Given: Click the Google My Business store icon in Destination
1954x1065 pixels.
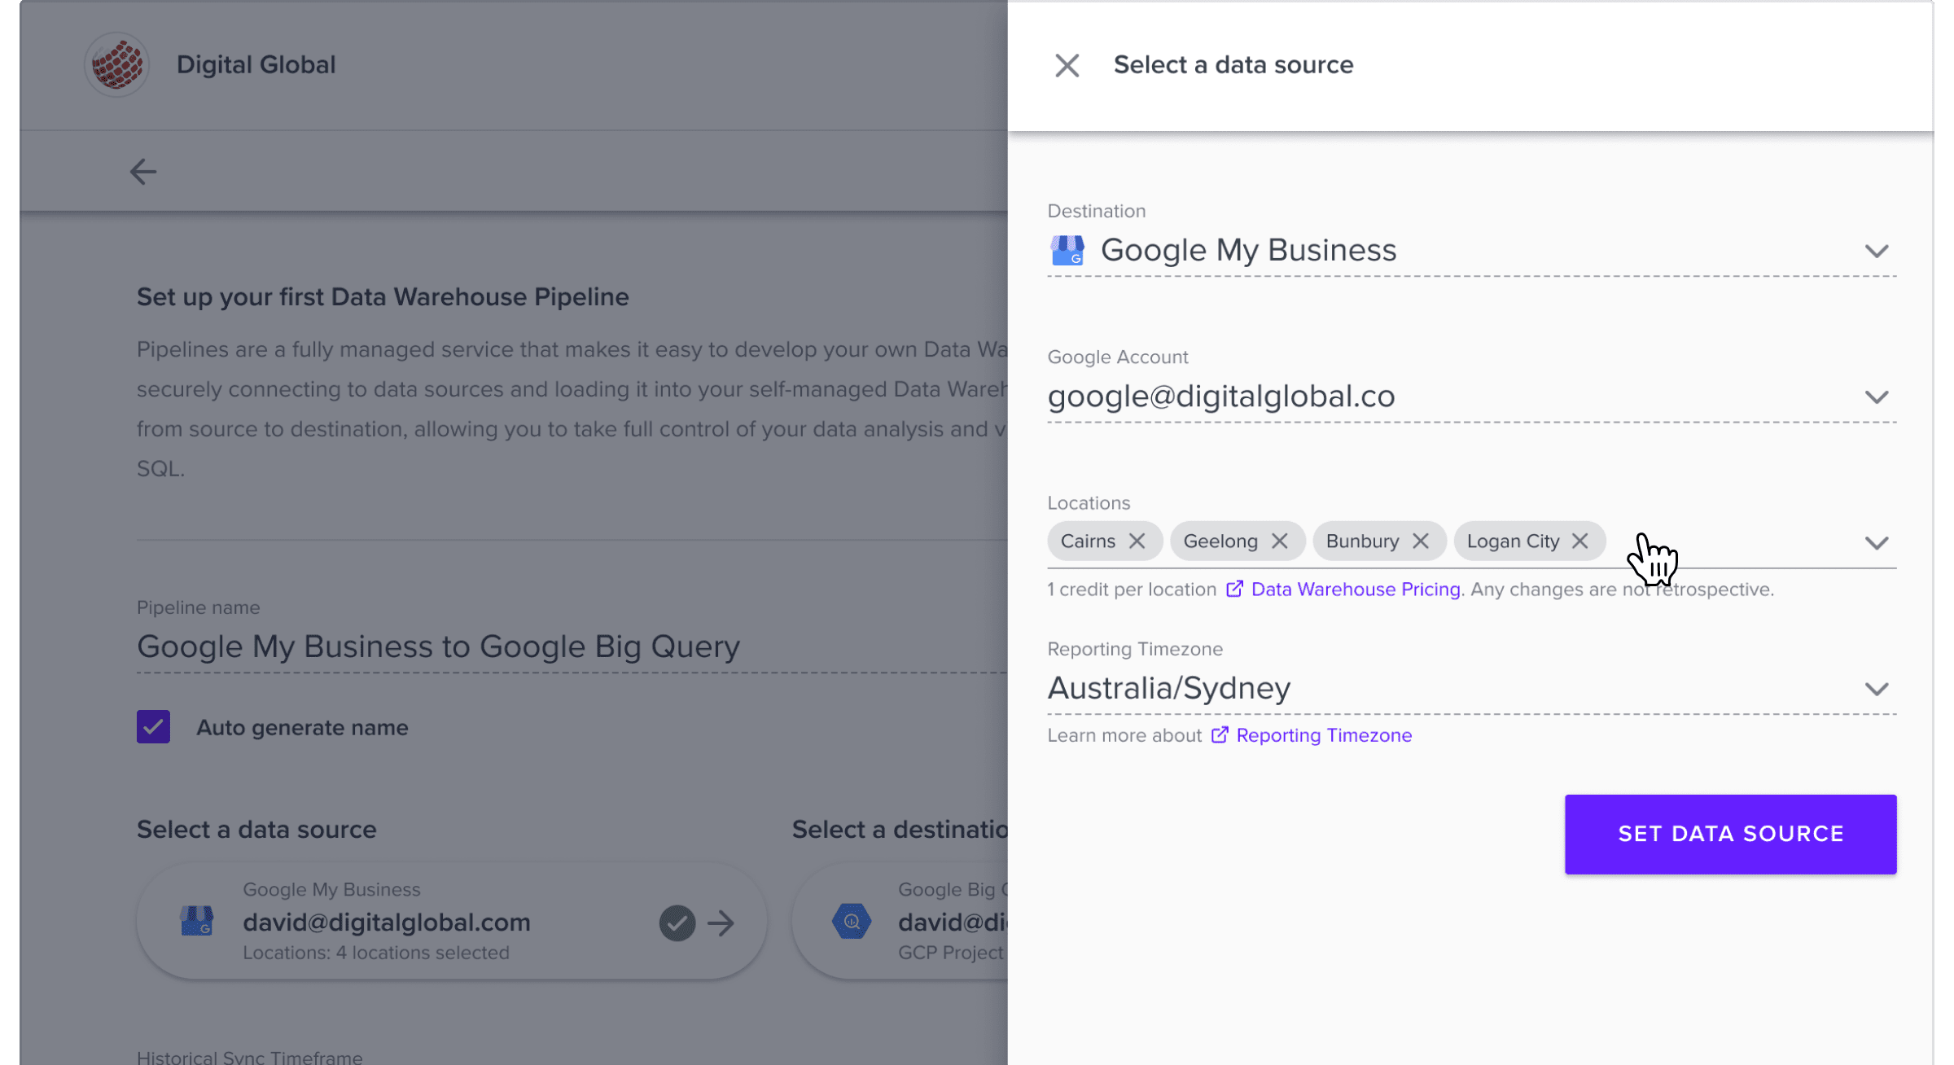Looking at the screenshot, I should click(x=1067, y=250).
